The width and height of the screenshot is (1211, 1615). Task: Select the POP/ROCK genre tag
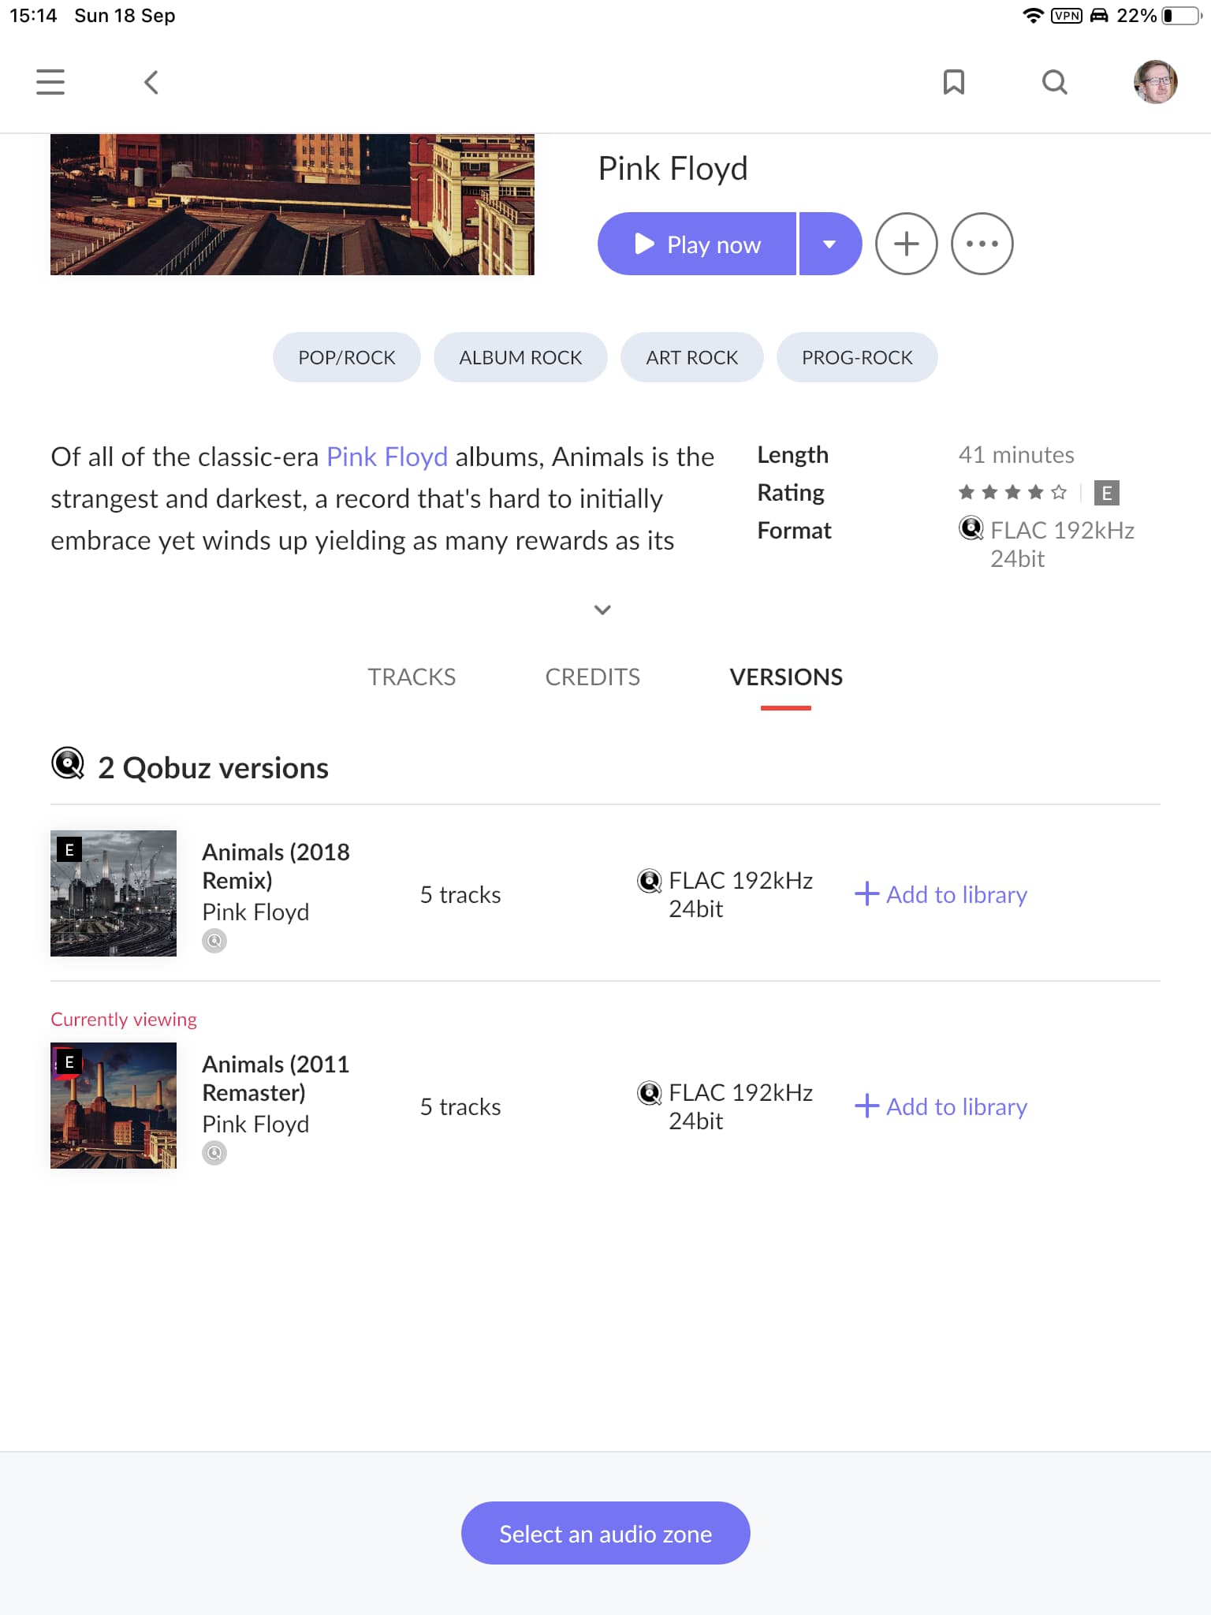(x=347, y=357)
